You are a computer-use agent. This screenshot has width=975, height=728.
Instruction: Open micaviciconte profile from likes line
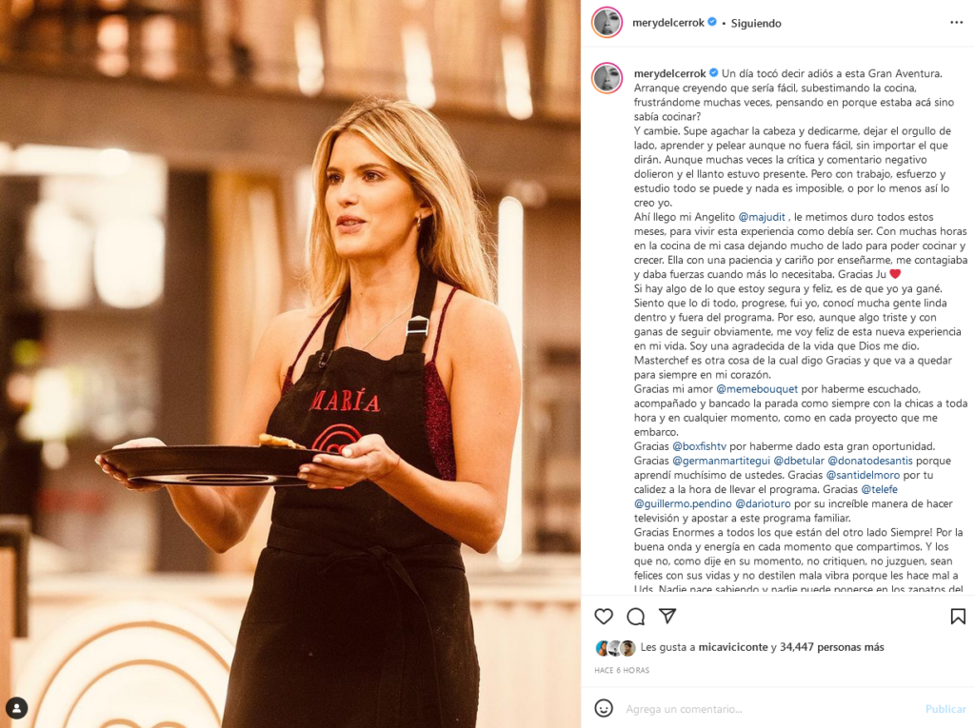pyautogui.click(x=733, y=647)
